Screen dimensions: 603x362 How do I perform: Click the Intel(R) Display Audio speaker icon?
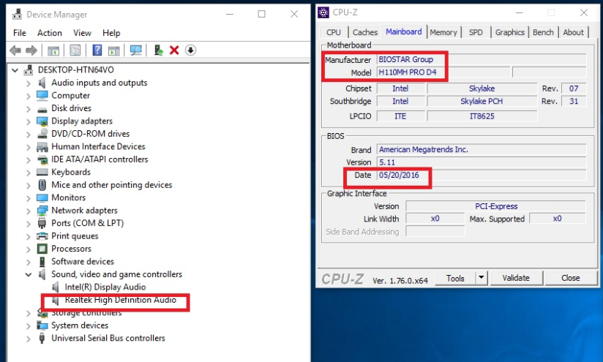[x=56, y=287]
